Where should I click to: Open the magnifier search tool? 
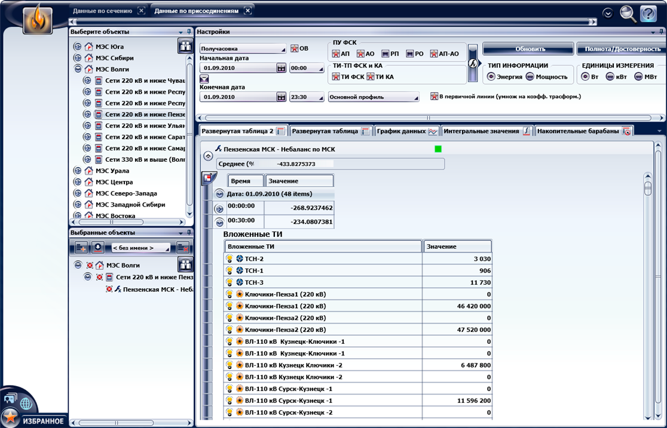(x=628, y=13)
